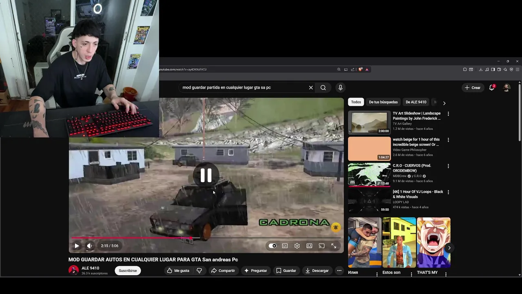This screenshot has height=294, width=522.
Task: Open TV Art Slideshow video thumbnail
Action: pos(369,122)
